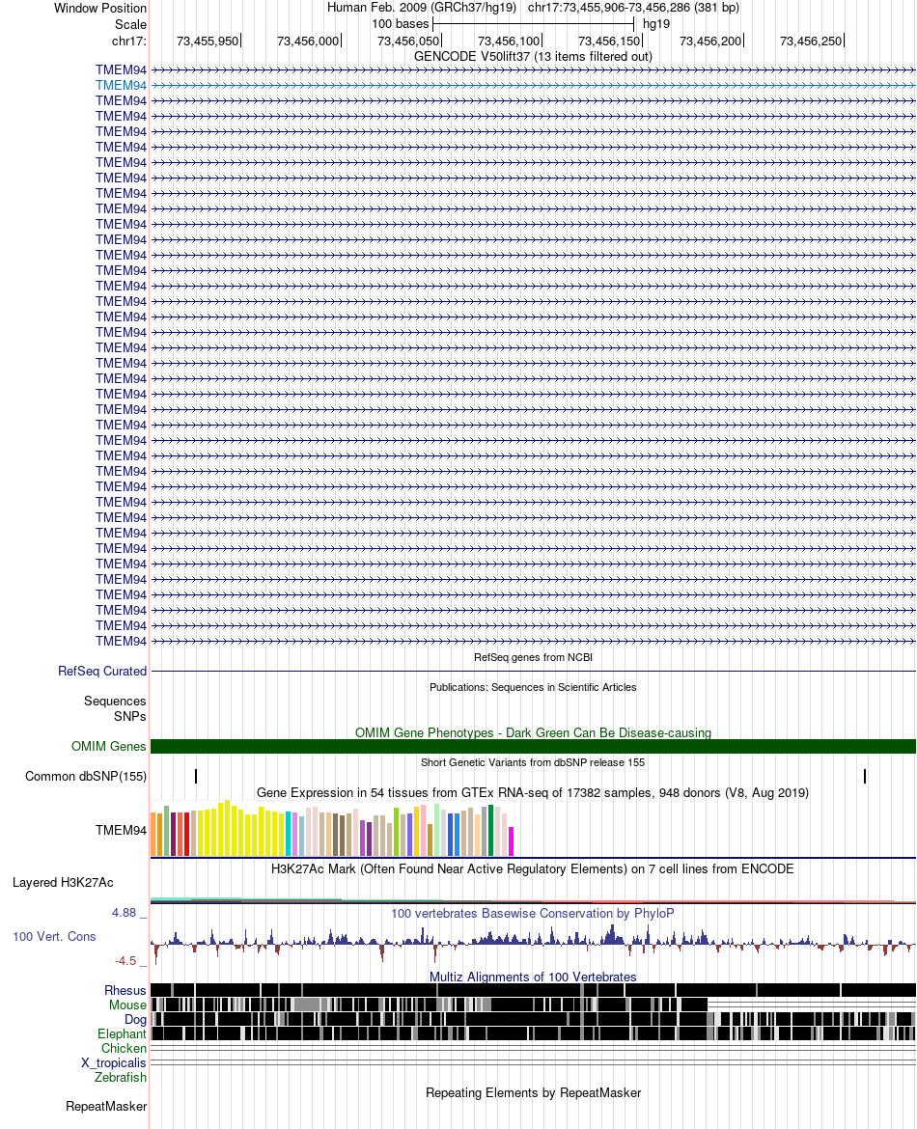This screenshot has width=917, height=1129.
Task: Click the Short Genetic Variants dbSNP title
Action: point(533,762)
